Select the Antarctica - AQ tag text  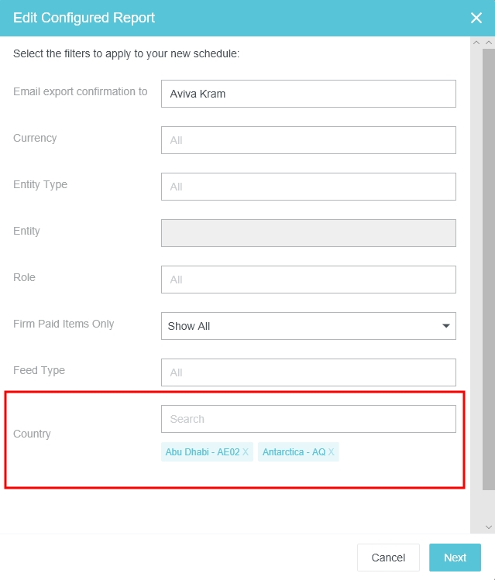(294, 452)
